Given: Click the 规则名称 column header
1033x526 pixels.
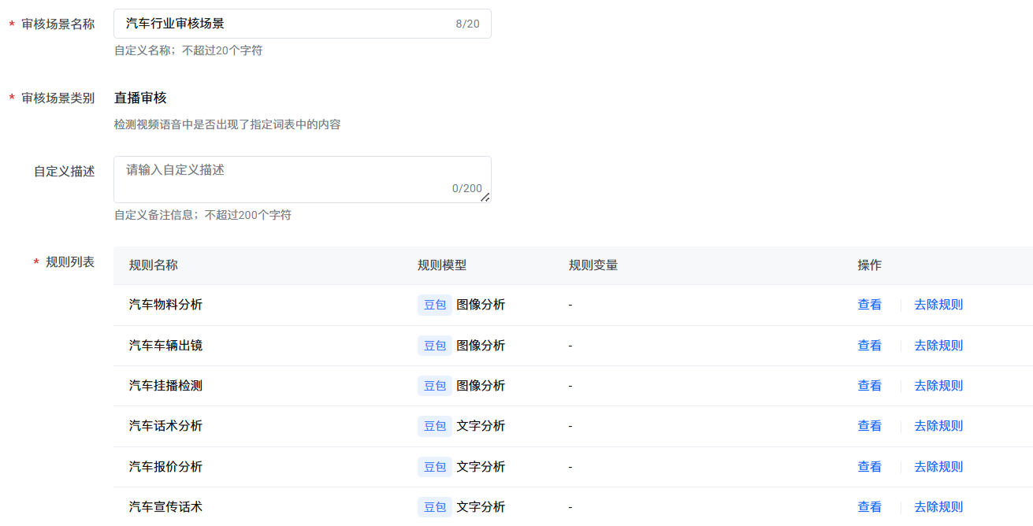Looking at the screenshot, I should click(153, 265).
